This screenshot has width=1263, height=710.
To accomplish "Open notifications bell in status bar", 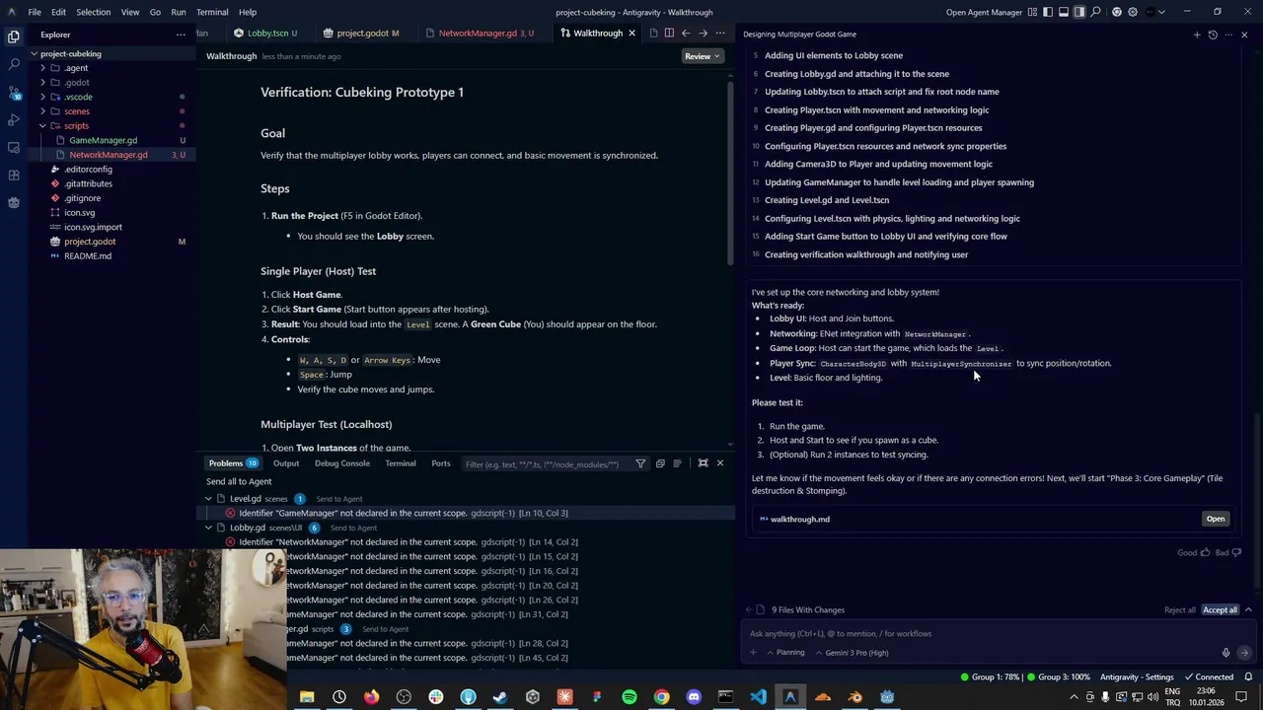I will click(x=1249, y=677).
